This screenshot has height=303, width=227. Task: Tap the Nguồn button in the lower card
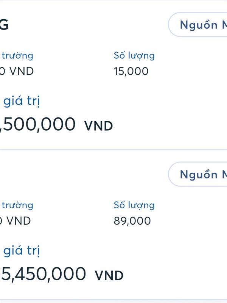pos(197,174)
